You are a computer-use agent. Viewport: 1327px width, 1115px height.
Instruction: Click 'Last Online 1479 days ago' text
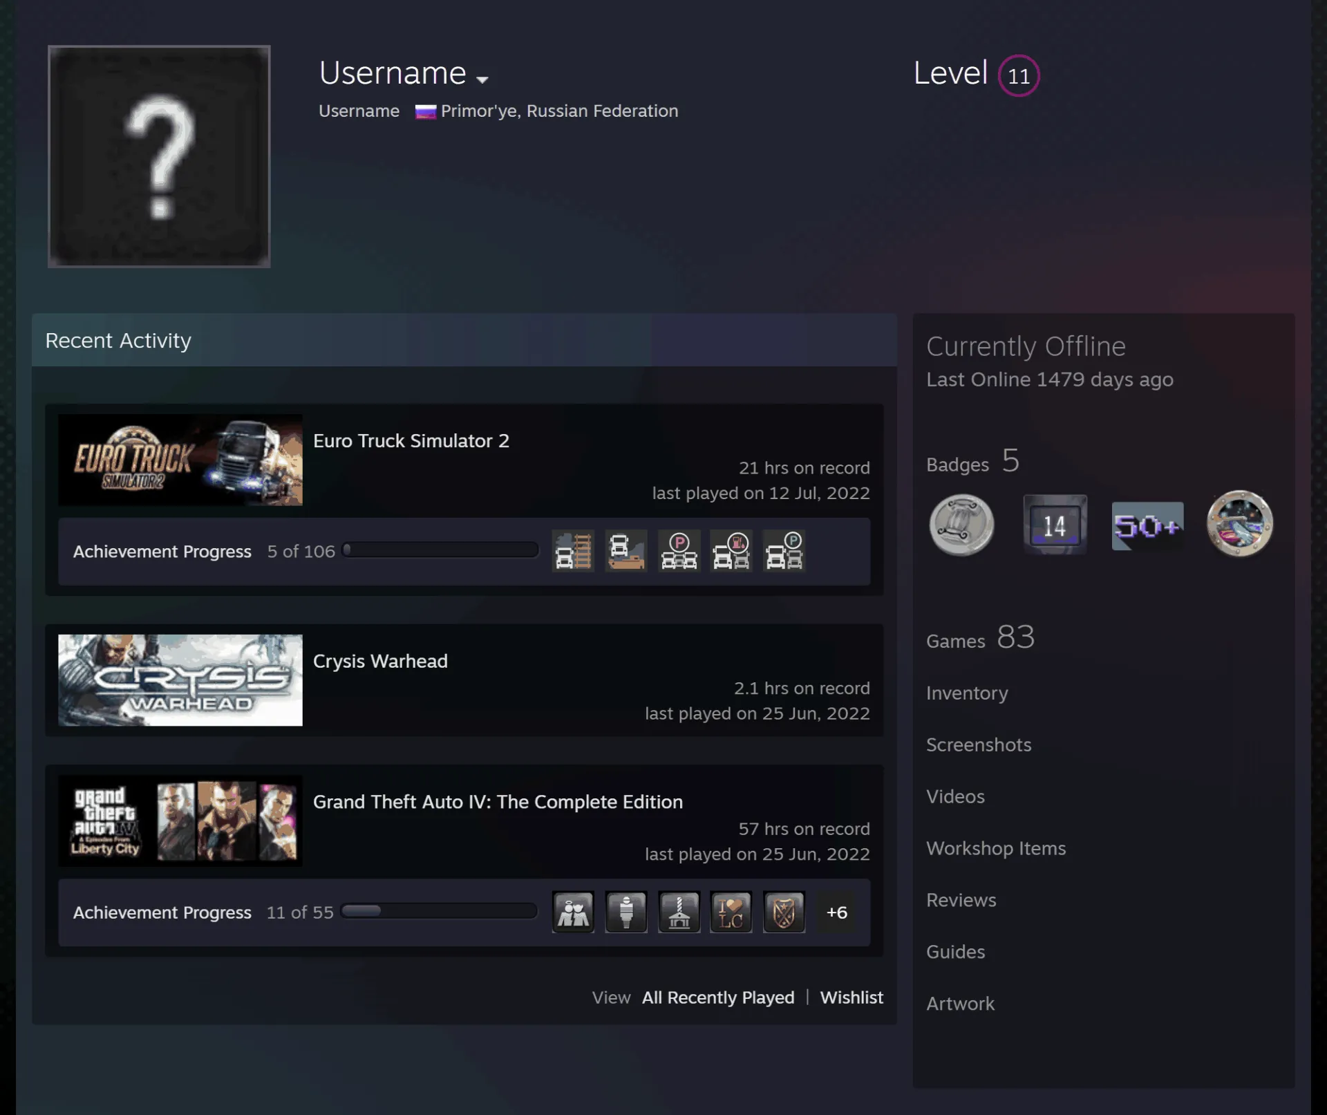(x=1050, y=380)
